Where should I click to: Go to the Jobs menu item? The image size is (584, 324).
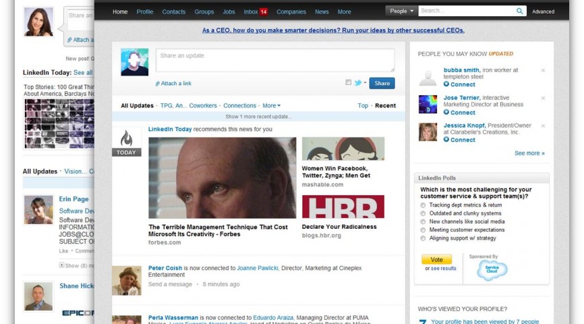[x=229, y=11]
